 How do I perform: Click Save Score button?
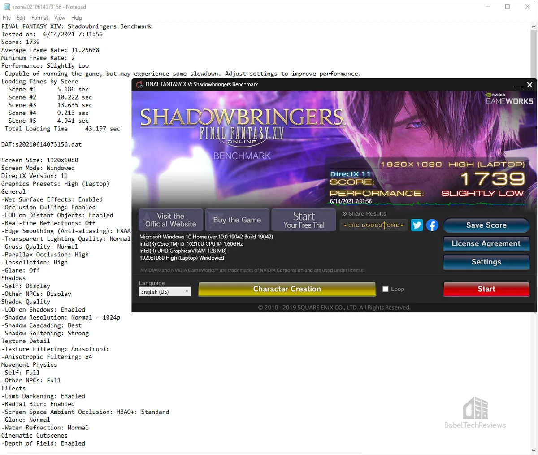point(486,225)
